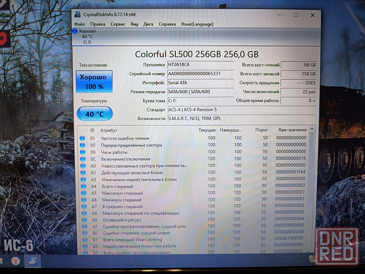This screenshot has width=365, height=274.
Task: Click the status circle for attribute A4
Action: [84, 186]
